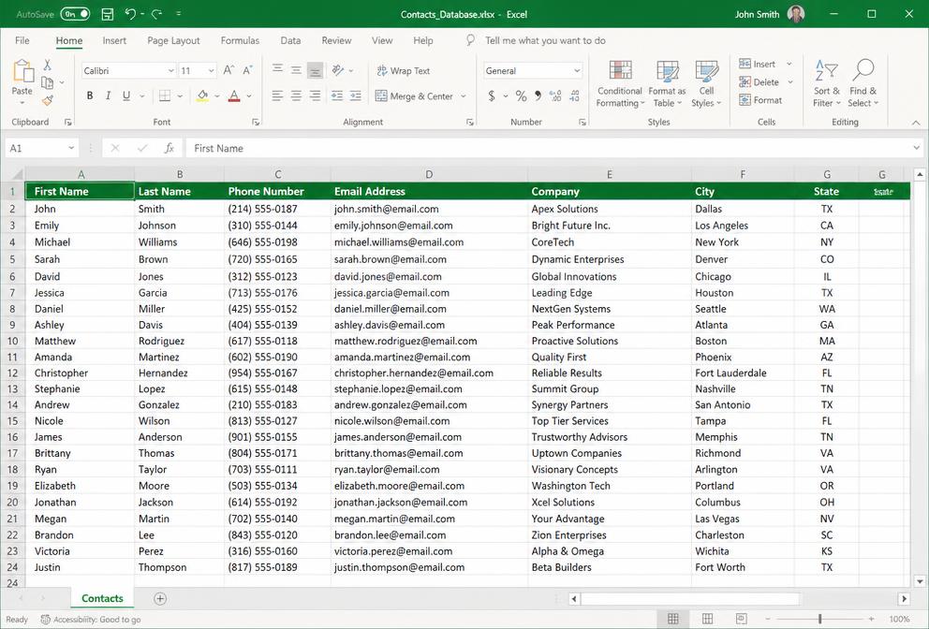Click Accessibility: Good to go status
Viewport: 929px width, 629px height.
pyautogui.click(x=91, y=620)
